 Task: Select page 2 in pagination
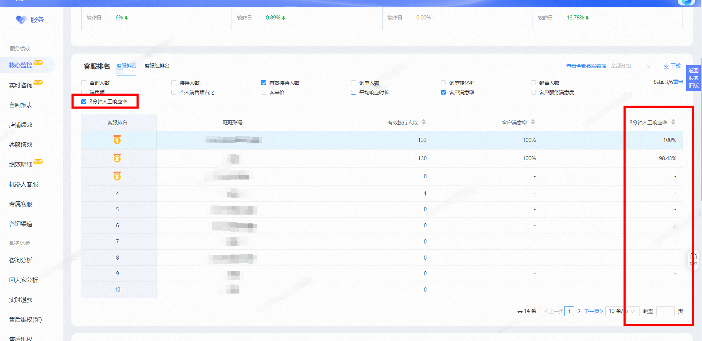click(579, 311)
